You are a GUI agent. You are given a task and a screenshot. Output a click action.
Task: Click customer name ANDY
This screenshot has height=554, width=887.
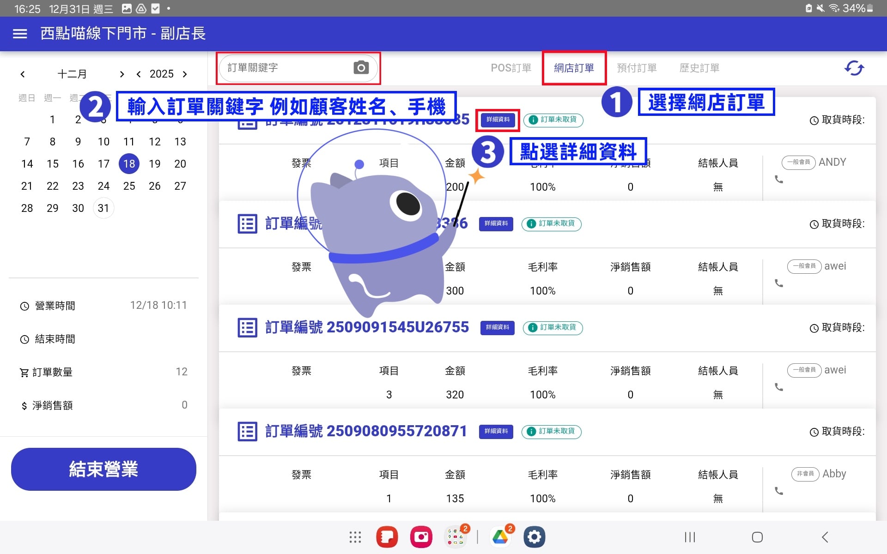click(832, 162)
